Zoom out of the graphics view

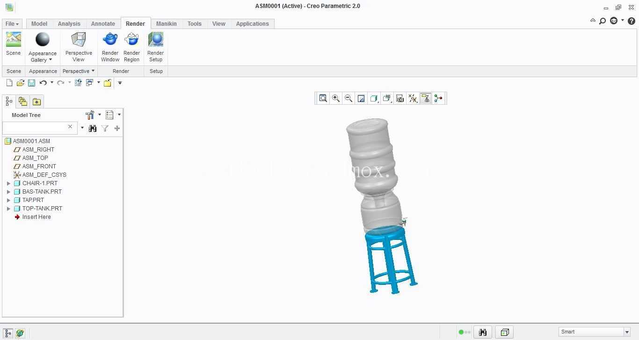tap(349, 98)
